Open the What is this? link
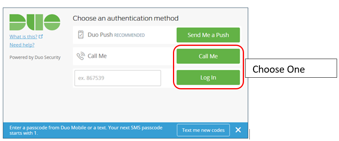 point(23,37)
